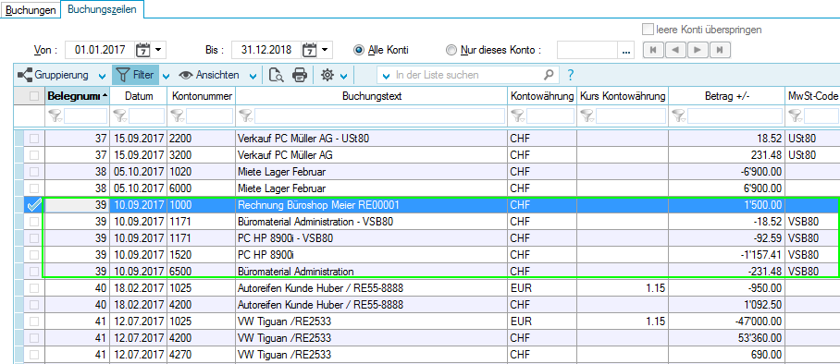The width and height of the screenshot is (840, 364).
Task: Click filter funnel icon under Kontonummer column
Action: pos(178,116)
